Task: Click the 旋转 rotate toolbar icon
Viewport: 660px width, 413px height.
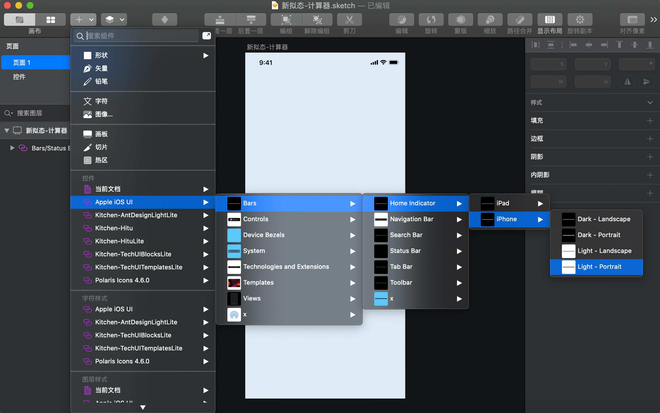Action: (x=431, y=20)
